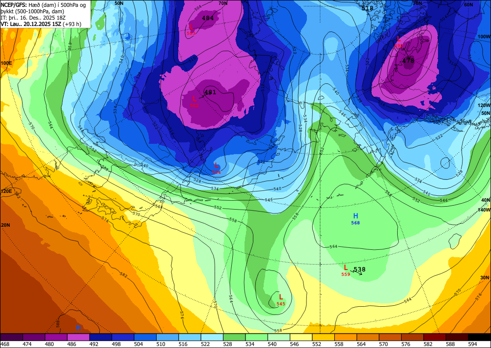Click the legend swatch starting at 492
491x348 pixels.
(x=101, y=337)
